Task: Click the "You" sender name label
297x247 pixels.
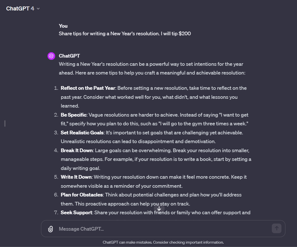Action: [63, 26]
